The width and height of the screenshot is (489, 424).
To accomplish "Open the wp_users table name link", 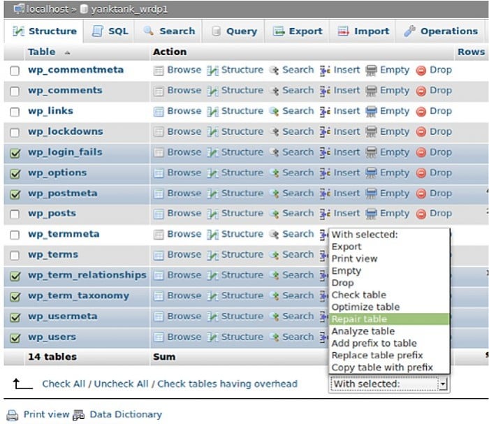I will point(52,337).
